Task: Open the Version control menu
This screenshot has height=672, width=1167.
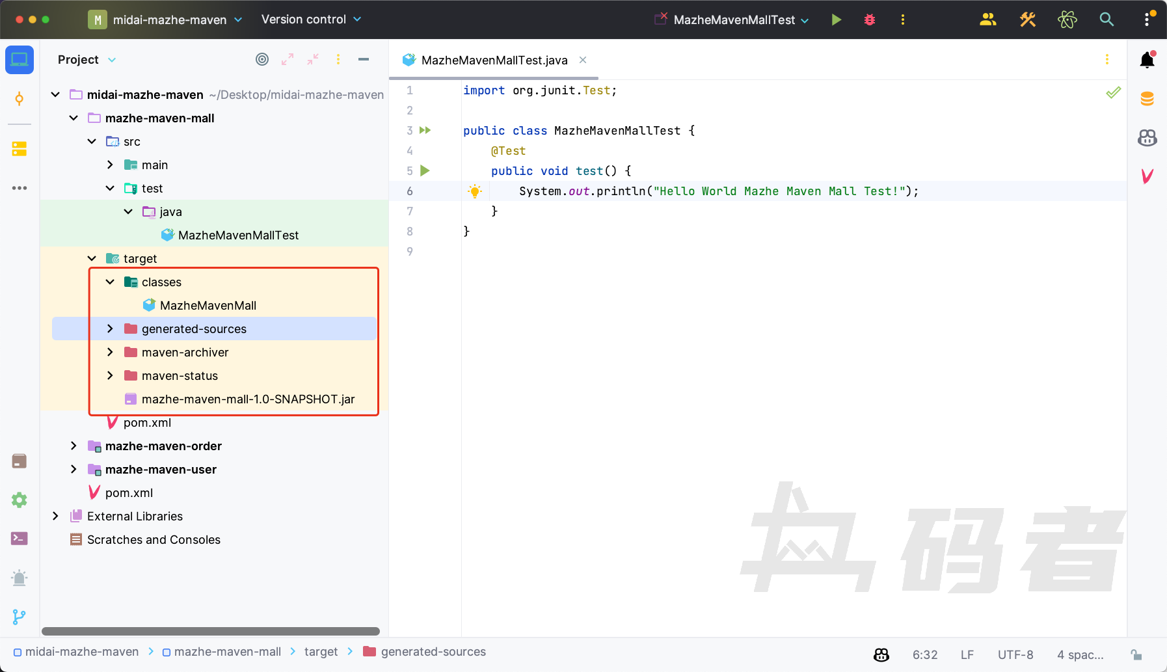Action: pyautogui.click(x=311, y=20)
